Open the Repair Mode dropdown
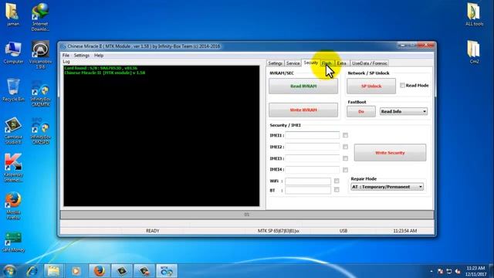The height and width of the screenshot is (278, 494). tap(387, 187)
